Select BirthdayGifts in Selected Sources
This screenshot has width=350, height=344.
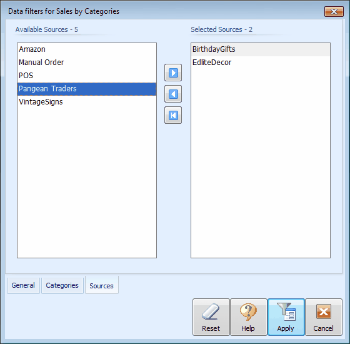pyautogui.click(x=261, y=49)
